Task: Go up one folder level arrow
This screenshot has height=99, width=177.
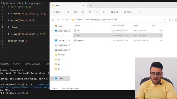Action: 67,20
